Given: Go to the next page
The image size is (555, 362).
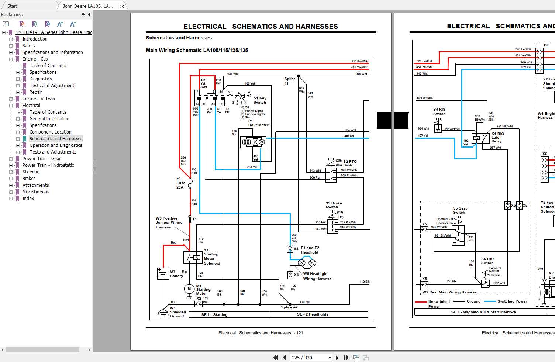Looking at the screenshot, I should 337,358.
